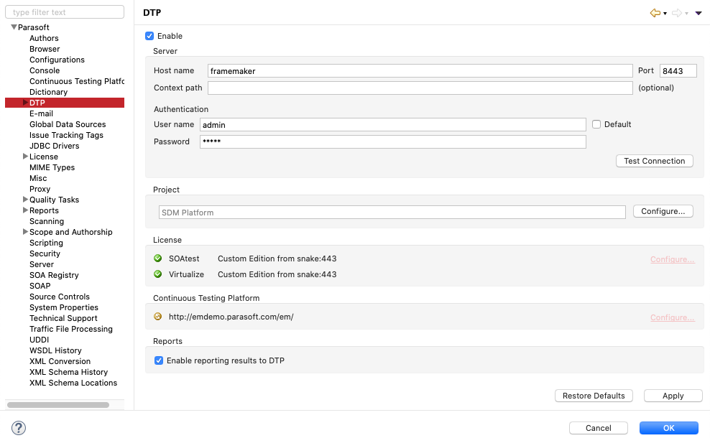This screenshot has width=710, height=438.
Task: Cancel the preferences dialog
Action: pyautogui.click(x=598, y=428)
